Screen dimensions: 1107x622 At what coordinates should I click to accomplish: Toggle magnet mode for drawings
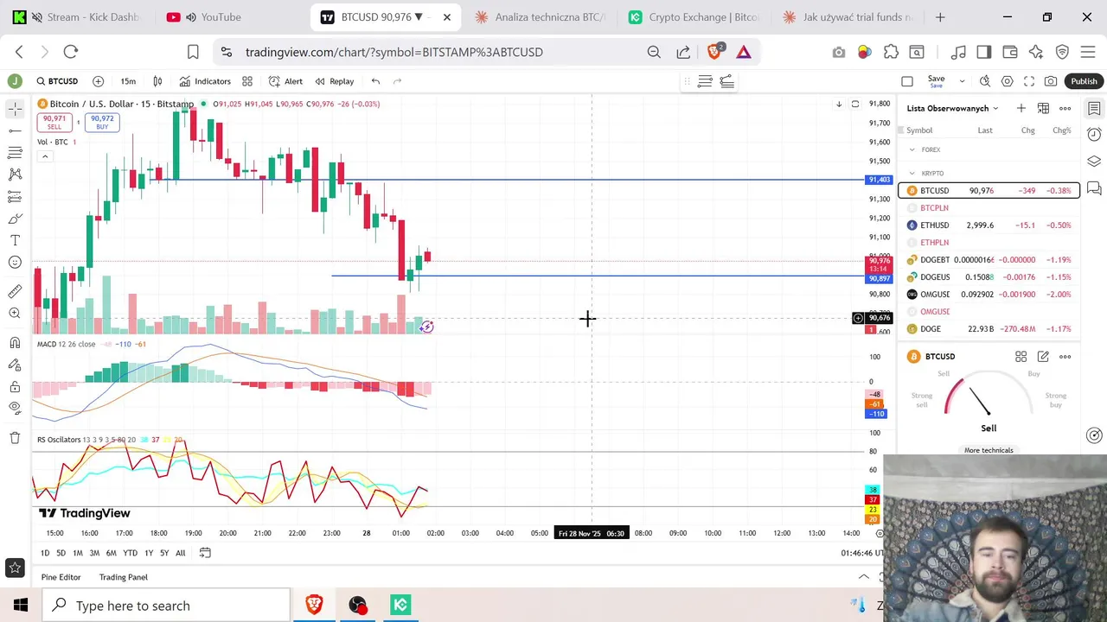(x=15, y=343)
